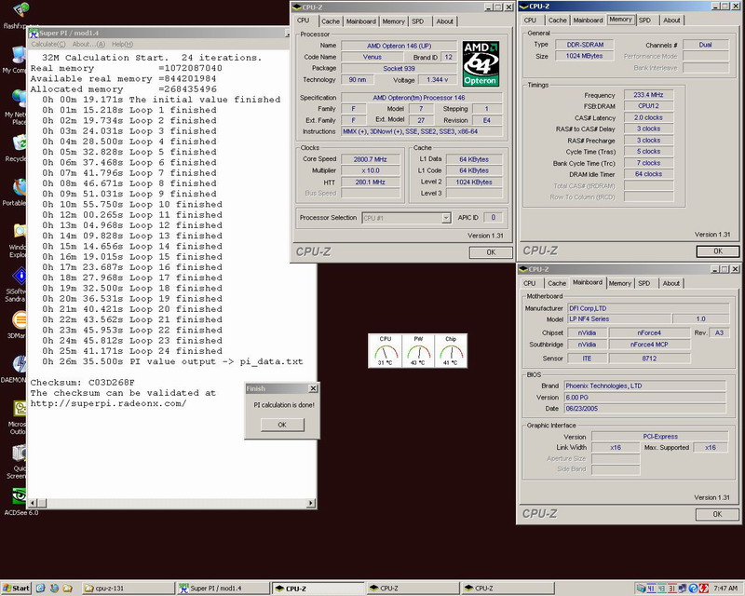745x596 pixels.
Task: Click the Name field AMD Opteron 146 (UP)
Action: [400, 46]
